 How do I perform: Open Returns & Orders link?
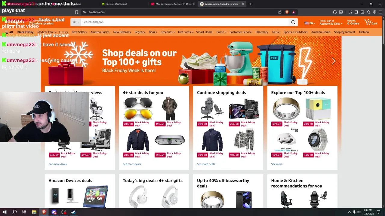coord(353,22)
